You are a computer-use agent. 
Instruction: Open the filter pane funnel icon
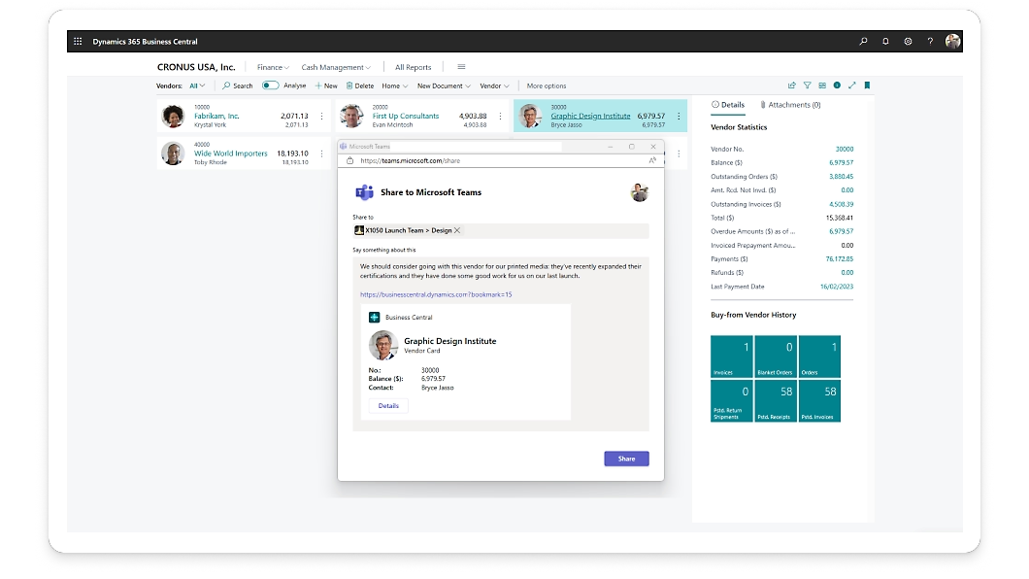pos(808,85)
